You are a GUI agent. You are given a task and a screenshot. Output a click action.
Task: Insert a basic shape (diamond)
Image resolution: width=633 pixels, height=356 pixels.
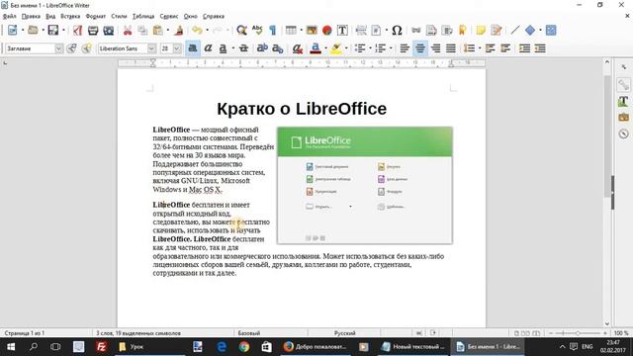point(530,31)
